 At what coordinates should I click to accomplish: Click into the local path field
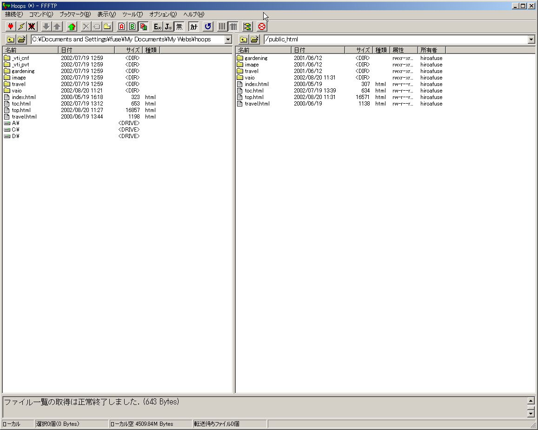pyautogui.click(x=127, y=40)
